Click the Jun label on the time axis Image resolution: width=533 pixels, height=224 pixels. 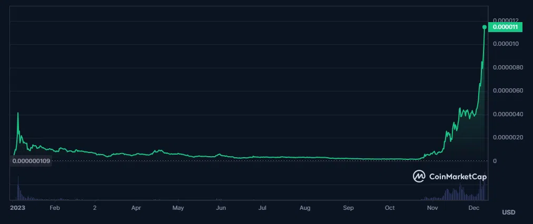click(x=221, y=208)
